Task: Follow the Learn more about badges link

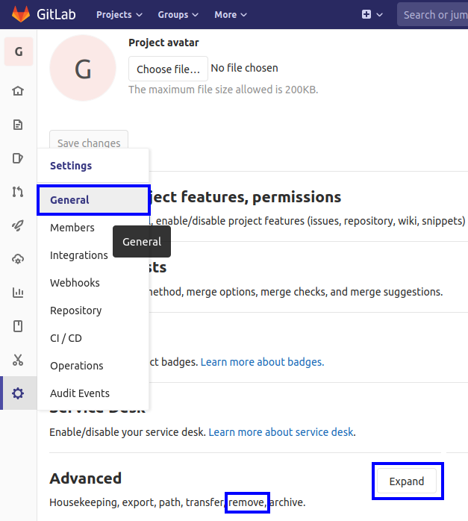Action: point(262,362)
